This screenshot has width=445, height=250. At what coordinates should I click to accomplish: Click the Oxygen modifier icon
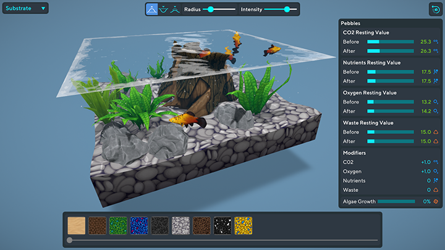(x=436, y=171)
